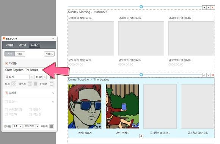This screenshot has height=144, width=220.
Task: Open the 중앙기준 alignment dropdown
Action: point(31,127)
